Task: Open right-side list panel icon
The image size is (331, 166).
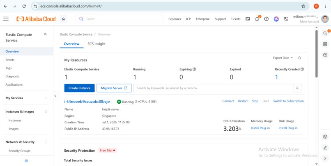Action: click(325, 44)
